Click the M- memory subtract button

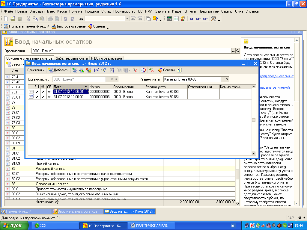[x=205, y=19]
